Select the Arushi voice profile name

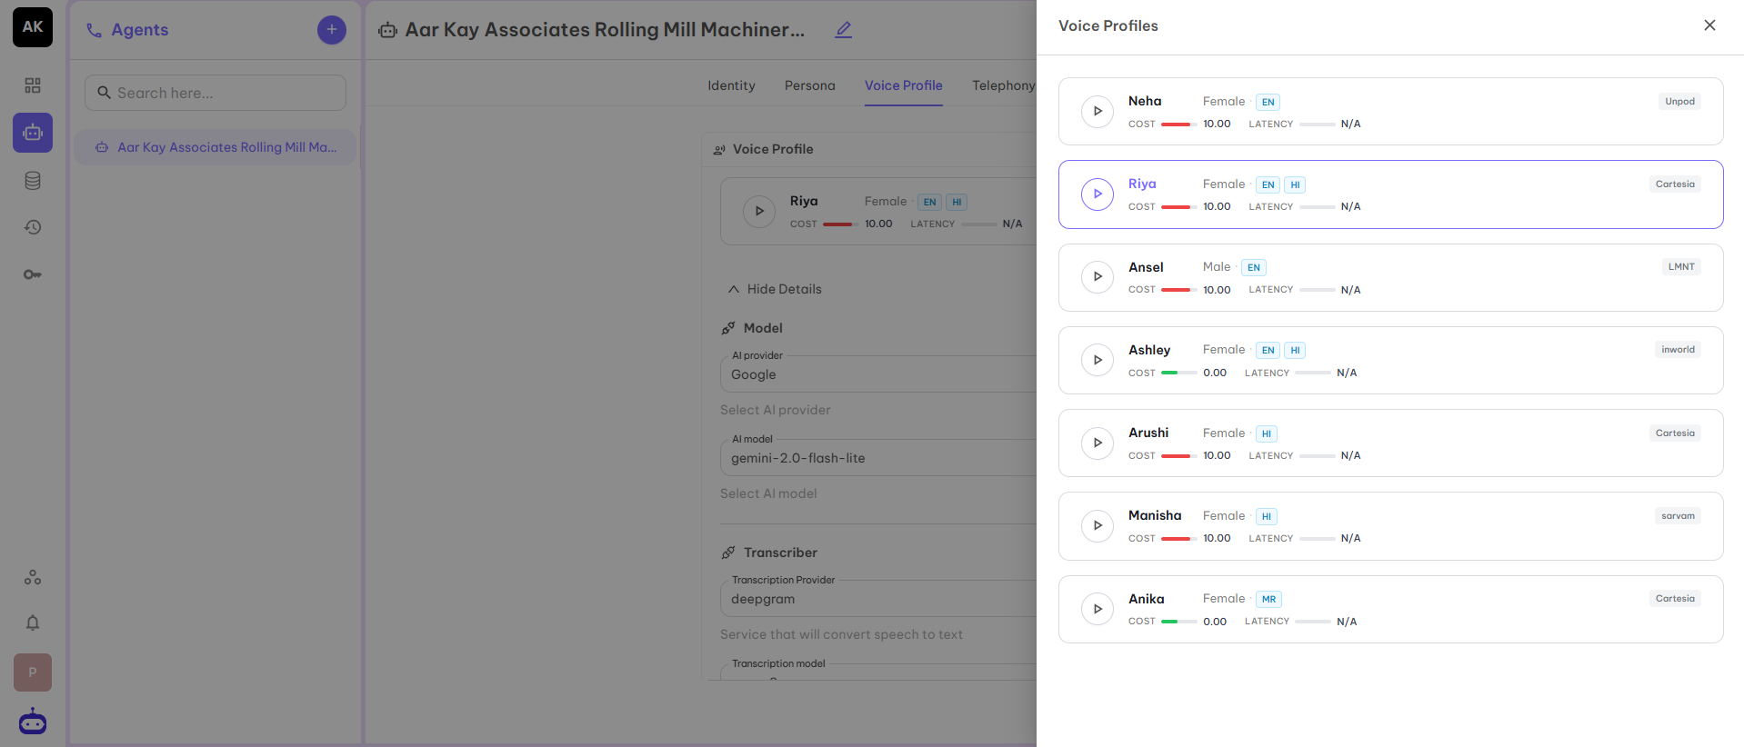coord(1148,433)
